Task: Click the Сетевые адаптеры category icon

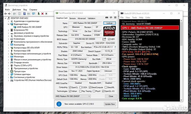Action: 12,74
